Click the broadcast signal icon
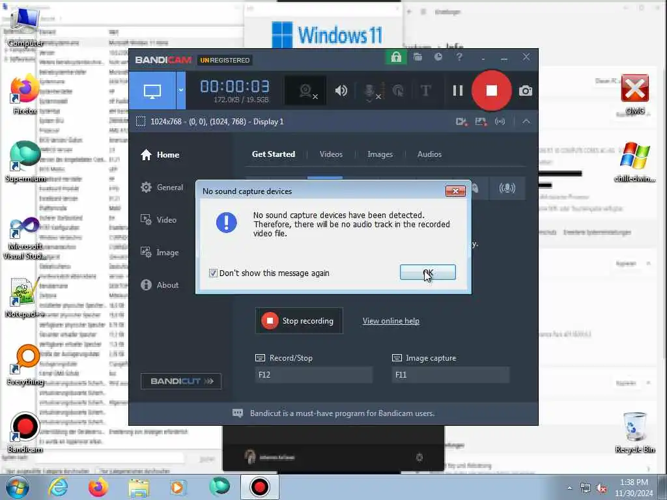667x500 pixels. coord(500,122)
